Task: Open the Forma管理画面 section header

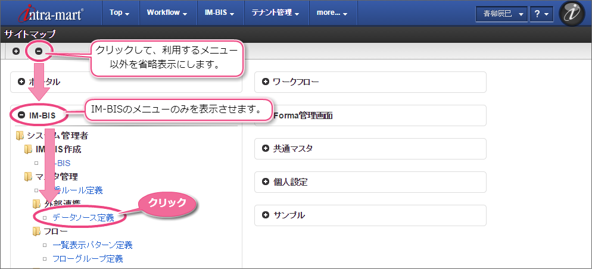Action: tap(370, 115)
